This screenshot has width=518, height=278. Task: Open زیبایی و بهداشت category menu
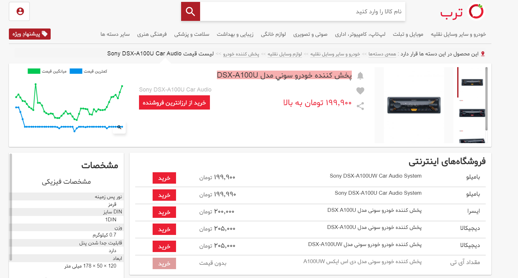[x=235, y=34]
